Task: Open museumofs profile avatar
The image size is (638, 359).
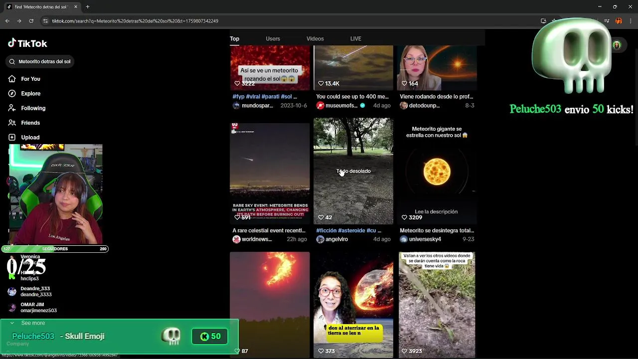Action: (x=320, y=105)
